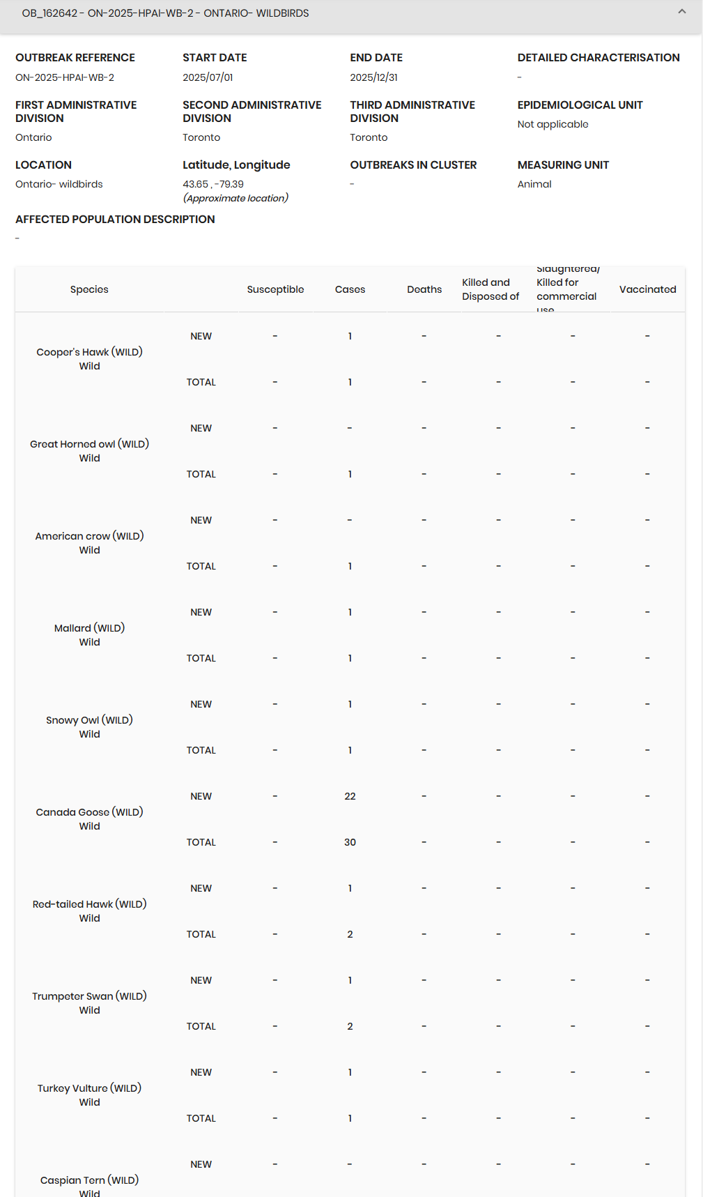
Task: Select the Vaccinated column header
Action: click(x=647, y=289)
